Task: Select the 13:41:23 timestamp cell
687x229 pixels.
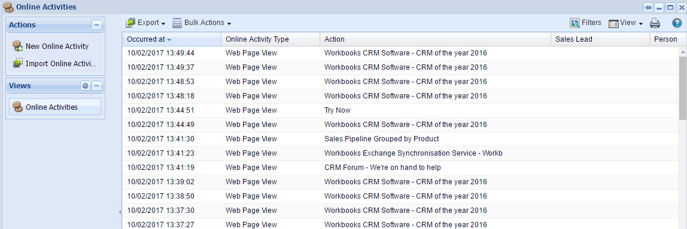Action: (160, 153)
